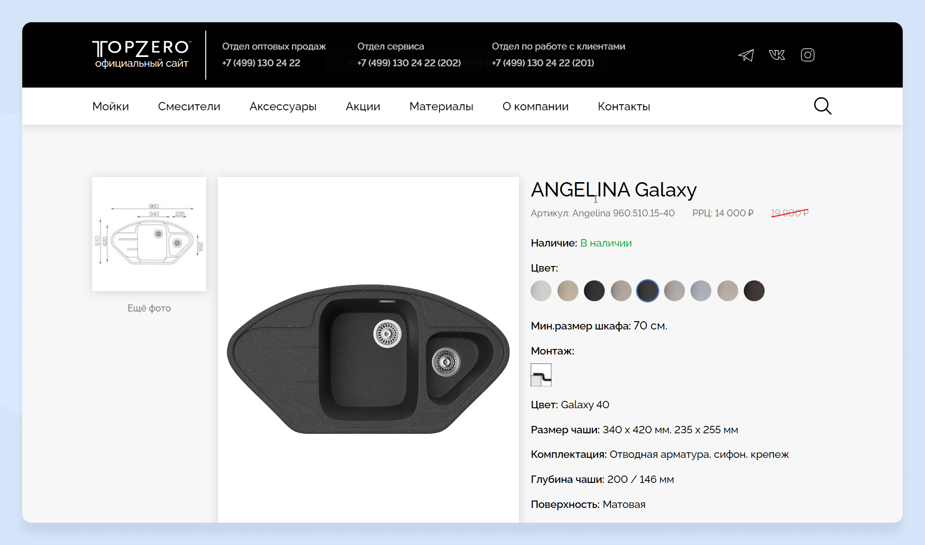Open the Смесители menu item
Image resolution: width=925 pixels, height=545 pixels.
pos(189,107)
